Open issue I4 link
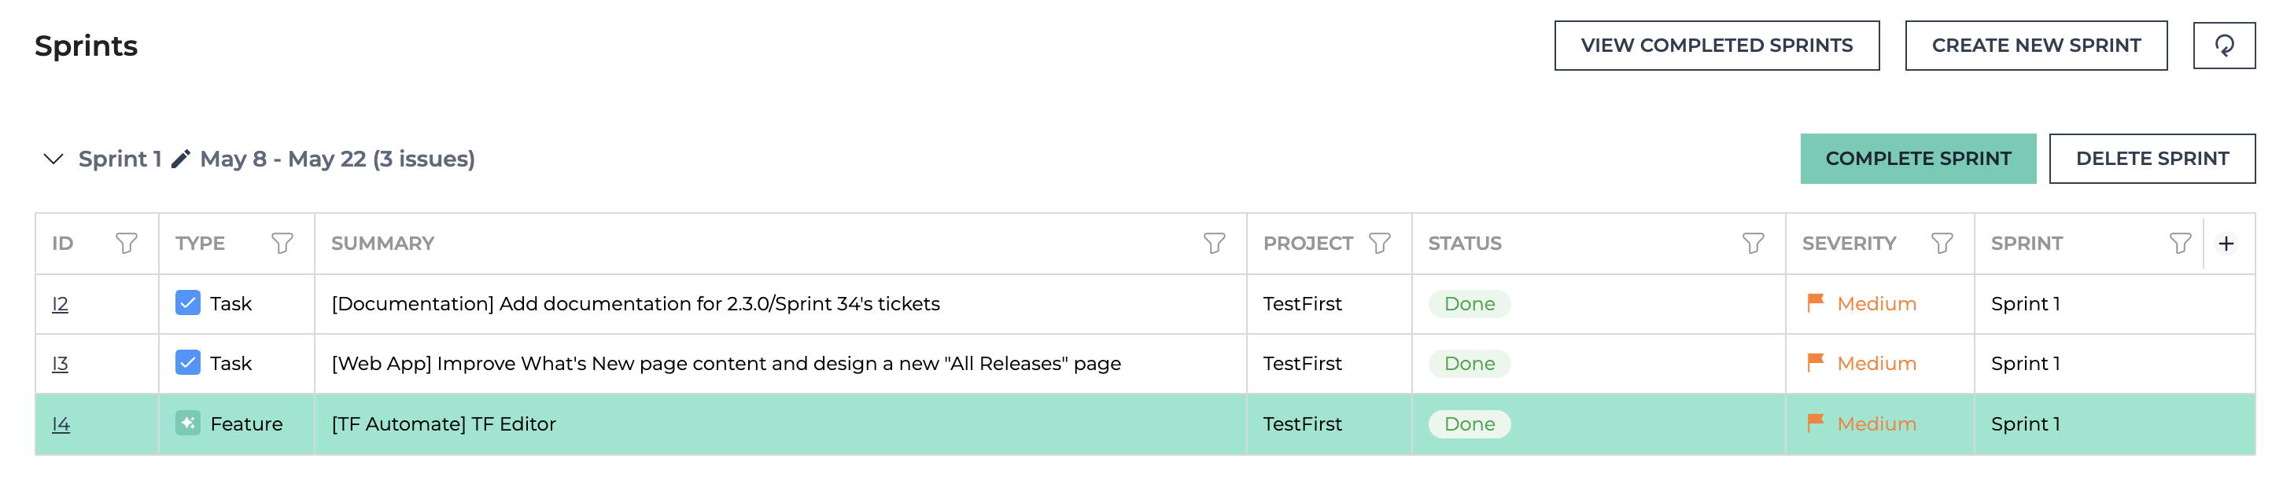 [61, 424]
